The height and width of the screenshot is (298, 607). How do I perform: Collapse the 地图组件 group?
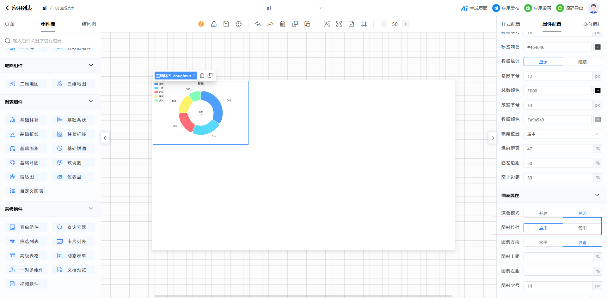91,65
